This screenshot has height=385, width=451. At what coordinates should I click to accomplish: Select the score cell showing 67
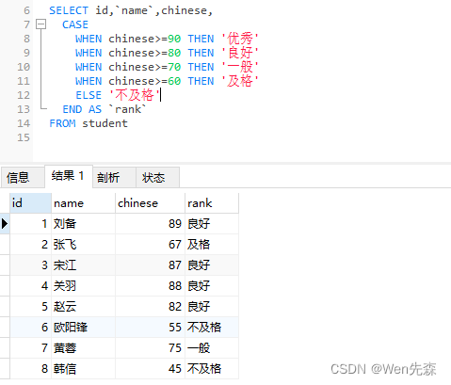(x=150, y=245)
